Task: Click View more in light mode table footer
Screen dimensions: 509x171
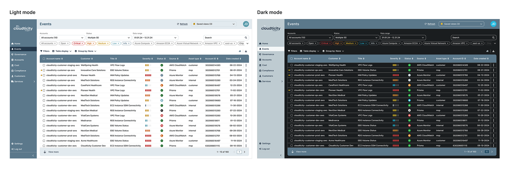Action: (51, 152)
